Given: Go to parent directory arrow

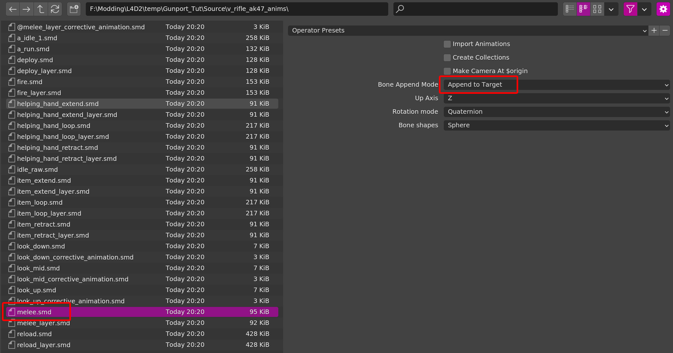Looking at the screenshot, I should 41,9.
